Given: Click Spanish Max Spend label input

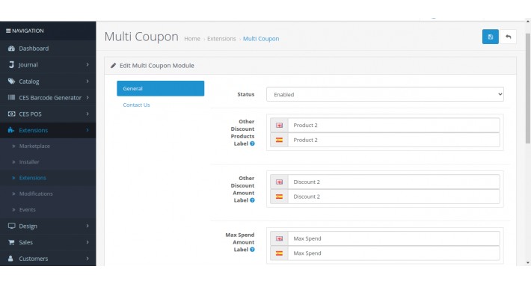Looking at the screenshot, I should [x=394, y=253].
